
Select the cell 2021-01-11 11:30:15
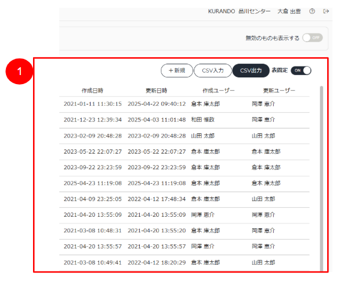[x=92, y=104]
